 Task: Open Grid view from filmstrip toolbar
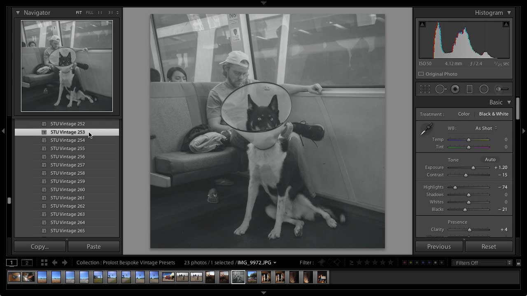point(44,262)
